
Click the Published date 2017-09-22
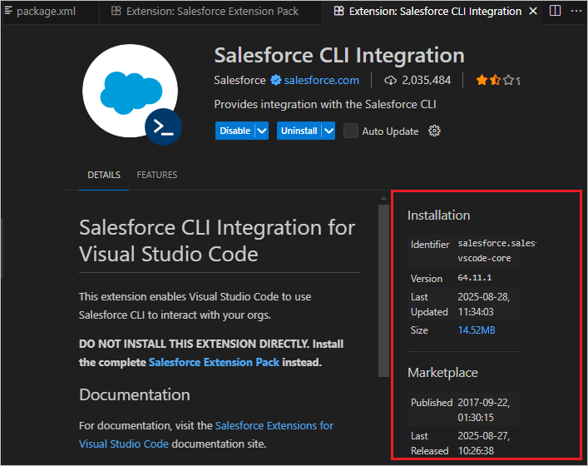click(x=483, y=409)
